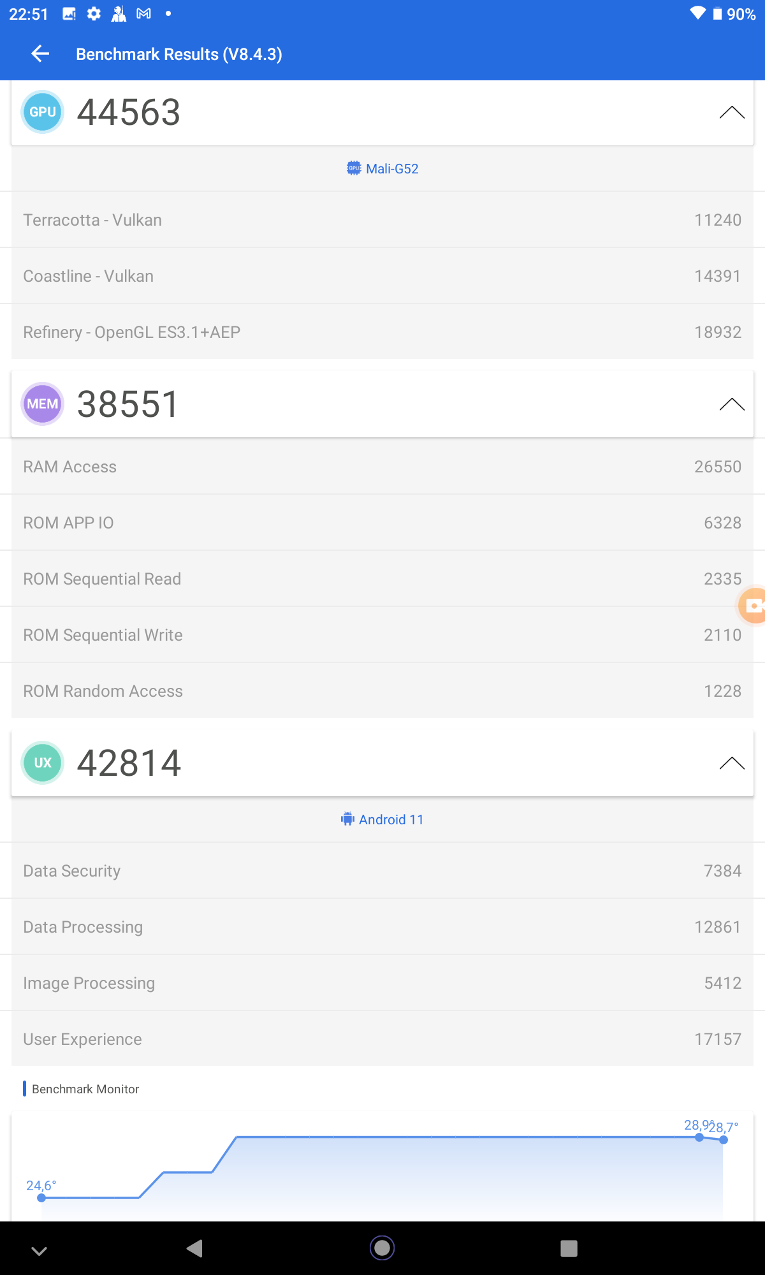The height and width of the screenshot is (1275, 765).
Task: Tap the MEM score badge icon
Action: (43, 404)
